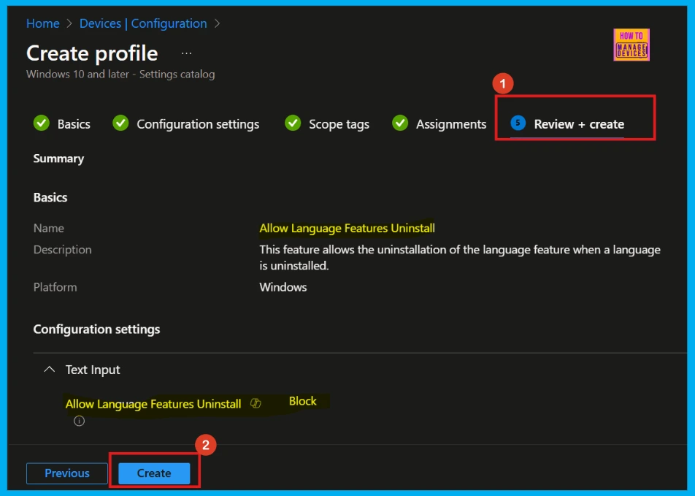Click Copilot icon next to Allow Language Features Uninstall
Image resolution: width=695 pixels, height=496 pixels.
click(256, 403)
